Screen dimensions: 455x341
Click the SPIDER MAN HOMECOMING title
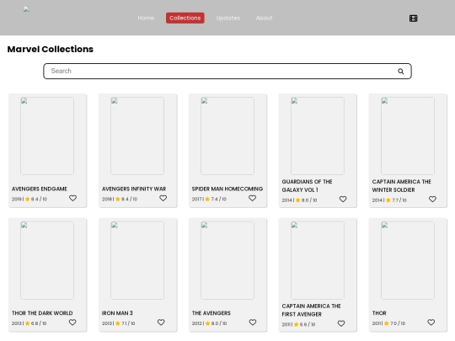point(227,189)
